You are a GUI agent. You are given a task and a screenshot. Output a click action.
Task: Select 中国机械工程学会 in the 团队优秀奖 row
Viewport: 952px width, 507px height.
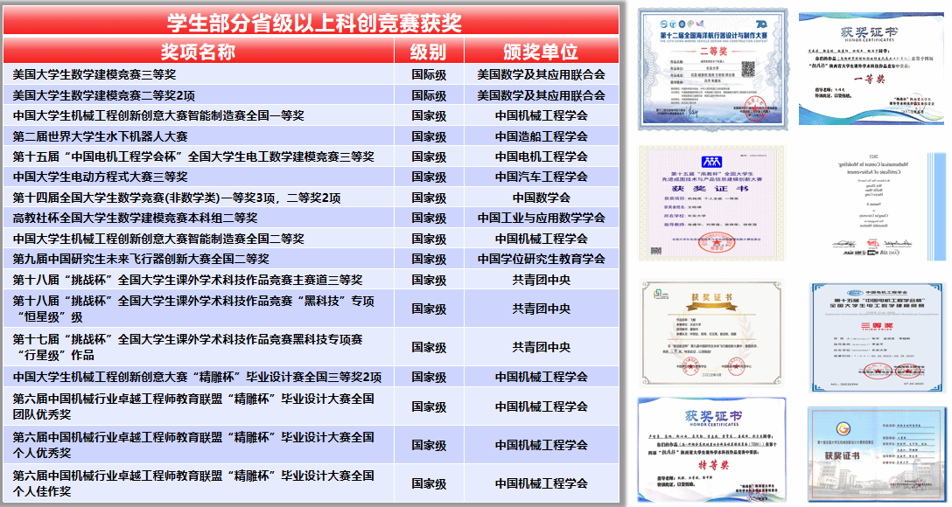(x=541, y=406)
